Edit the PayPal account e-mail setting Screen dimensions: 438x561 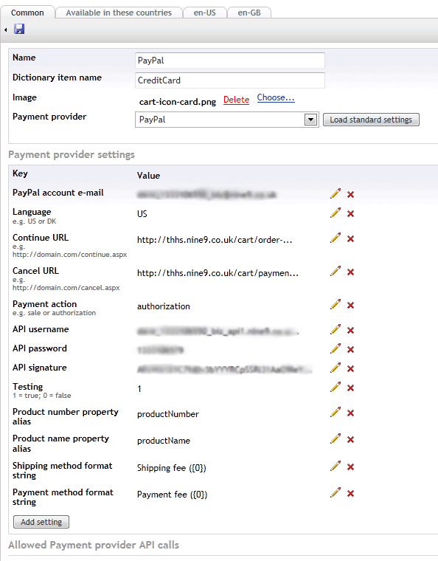[x=335, y=193]
